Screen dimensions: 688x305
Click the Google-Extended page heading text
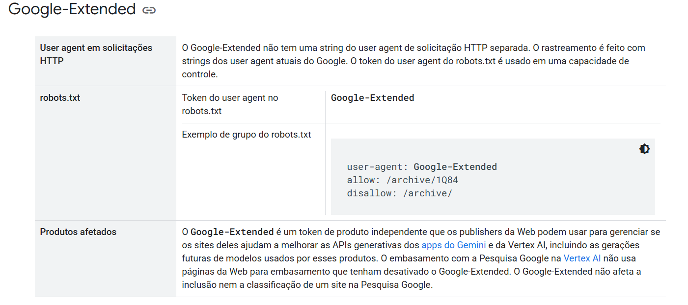(x=72, y=9)
